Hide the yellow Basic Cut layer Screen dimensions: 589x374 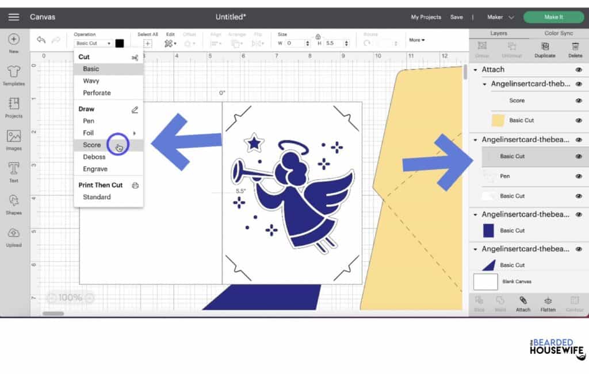579,120
